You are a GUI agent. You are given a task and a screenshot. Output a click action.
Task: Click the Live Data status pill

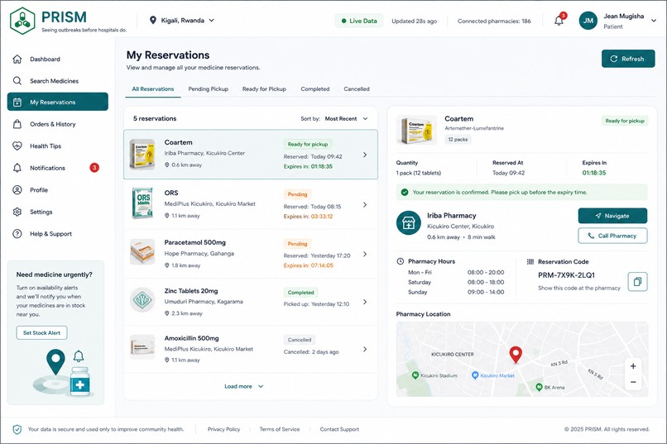coord(359,21)
